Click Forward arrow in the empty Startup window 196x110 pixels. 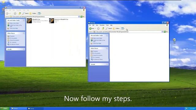pyautogui.click(x=98, y=28)
